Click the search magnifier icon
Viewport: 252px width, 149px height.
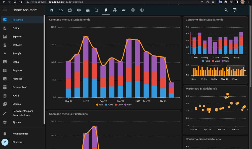[x=226, y=10]
